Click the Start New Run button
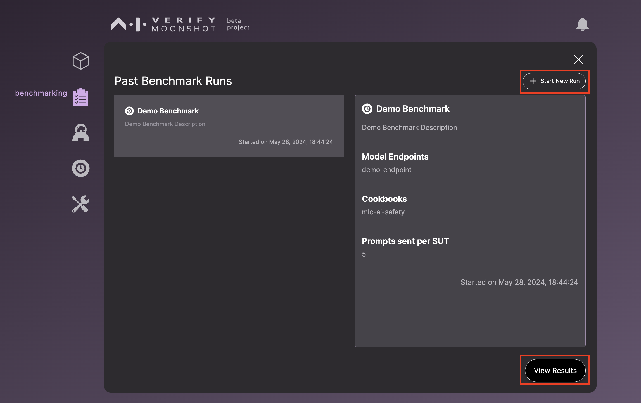 pos(554,81)
